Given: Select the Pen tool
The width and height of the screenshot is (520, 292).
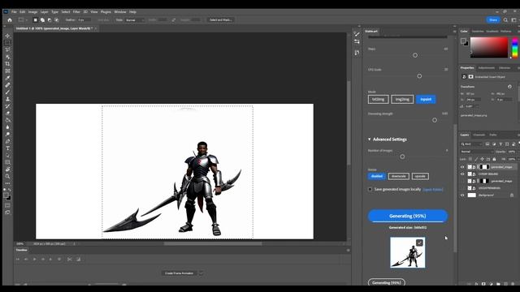Looking at the screenshot, I should point(7,141).
